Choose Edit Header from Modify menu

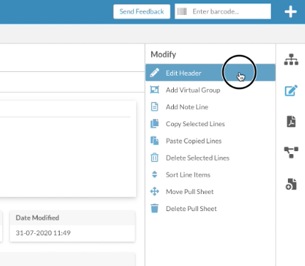tap(210, 73)
